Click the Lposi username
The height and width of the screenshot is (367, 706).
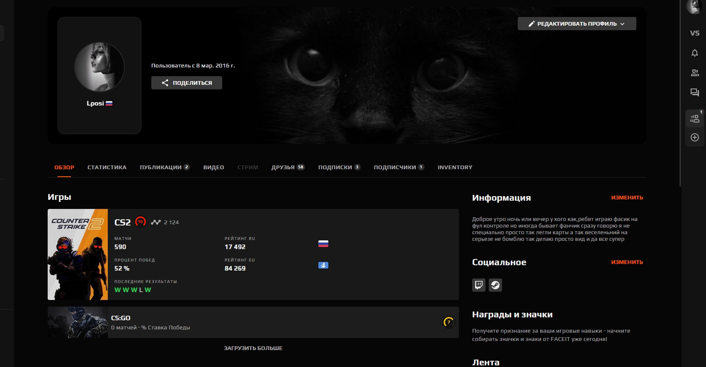(95, 103)
